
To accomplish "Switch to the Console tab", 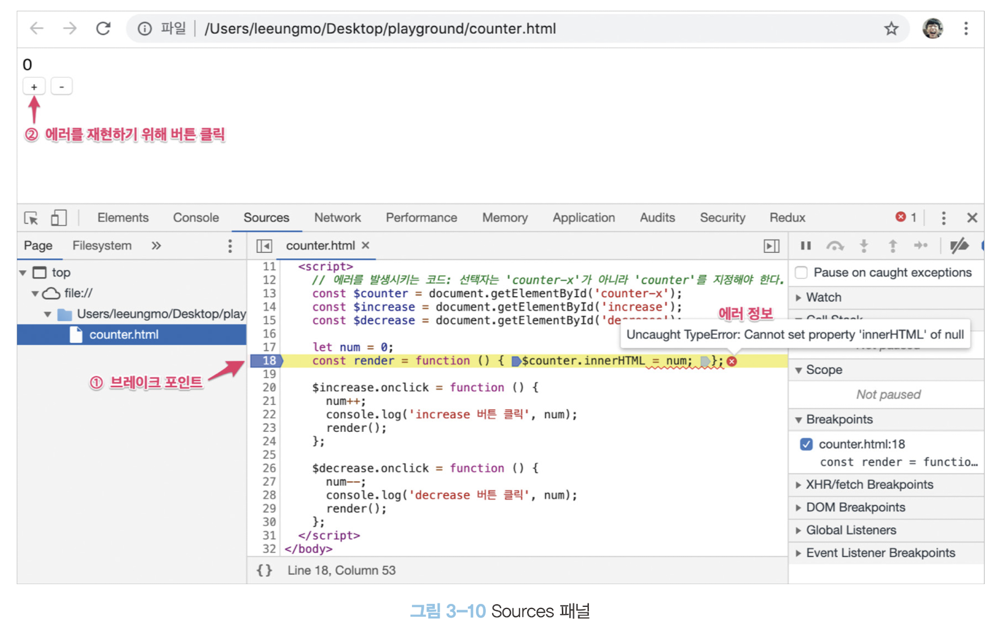I will click(196, 217).
